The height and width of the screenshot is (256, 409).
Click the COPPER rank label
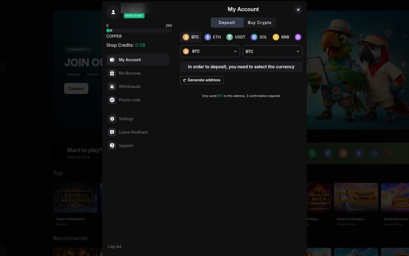tap(114, 36)
